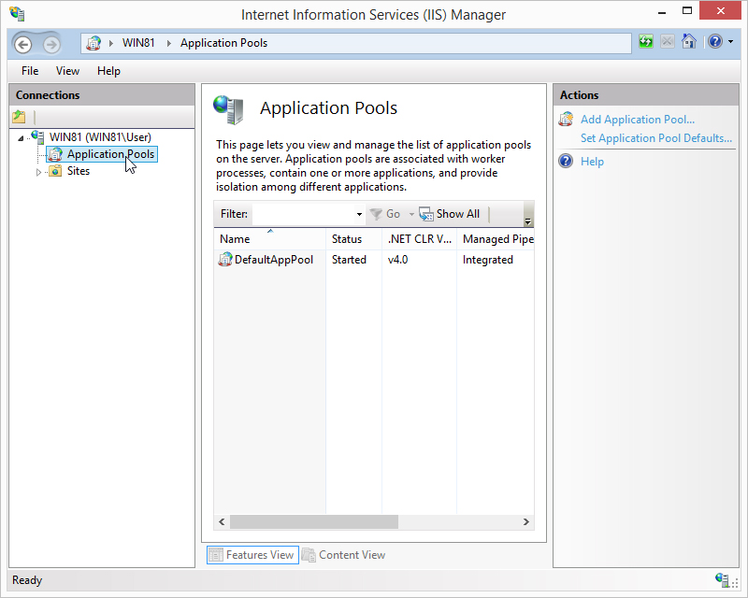The width and height of the screenshot is (748, 598).
Task: Close the IIS Manager window
Action: (x=720, y=10)
